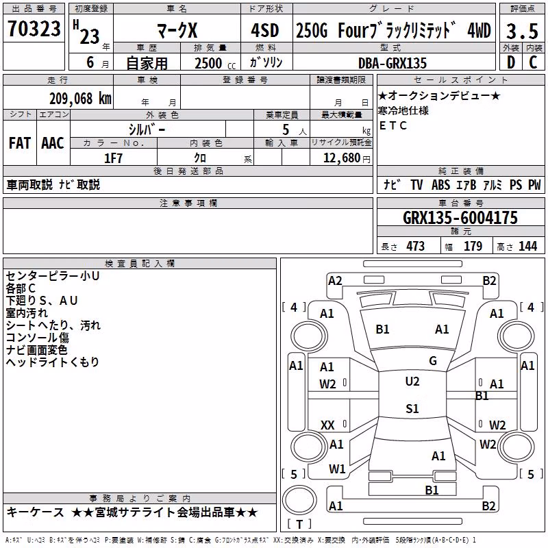Click roof rust mark S1

click(x=412, y=408)
